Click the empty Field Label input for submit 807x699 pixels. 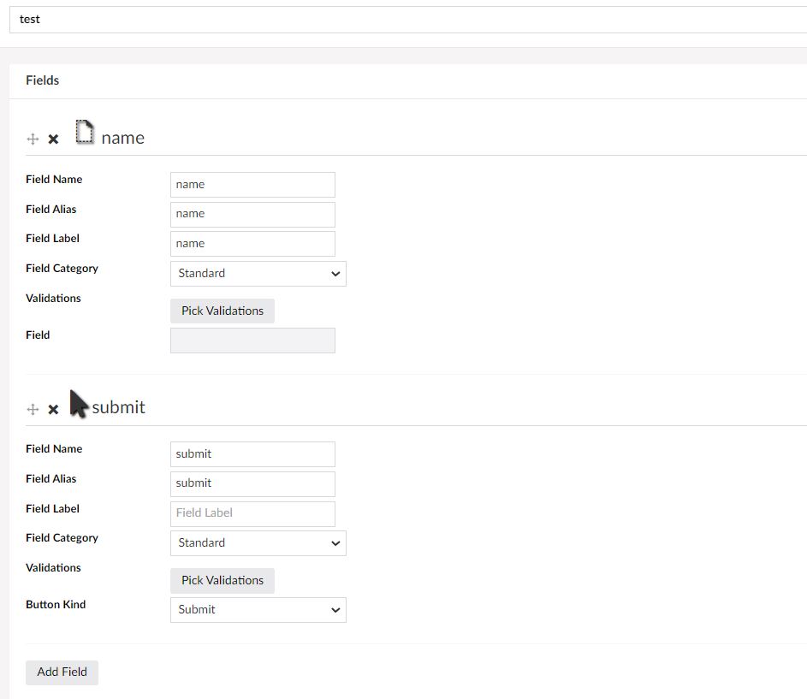point(252,513)
